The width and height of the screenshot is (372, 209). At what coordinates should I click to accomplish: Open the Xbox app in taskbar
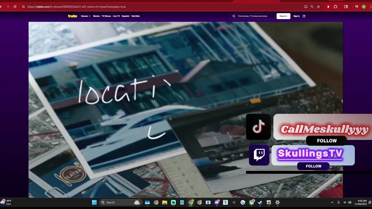point(251,202)
